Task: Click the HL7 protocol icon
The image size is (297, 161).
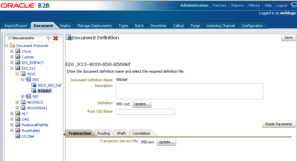Action: 18,114
